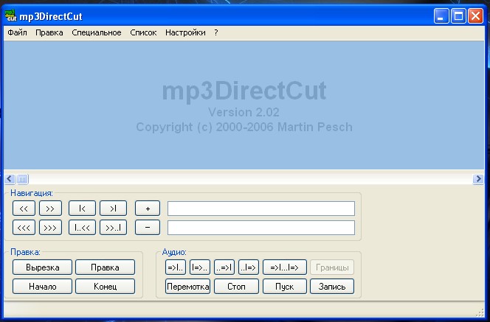
Task: Click the I..<< navigation button
Action: click(x=82, y=228)
